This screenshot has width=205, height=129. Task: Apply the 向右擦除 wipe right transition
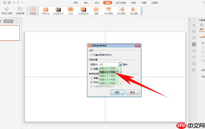pyautogui.click(x=134, y=11)
